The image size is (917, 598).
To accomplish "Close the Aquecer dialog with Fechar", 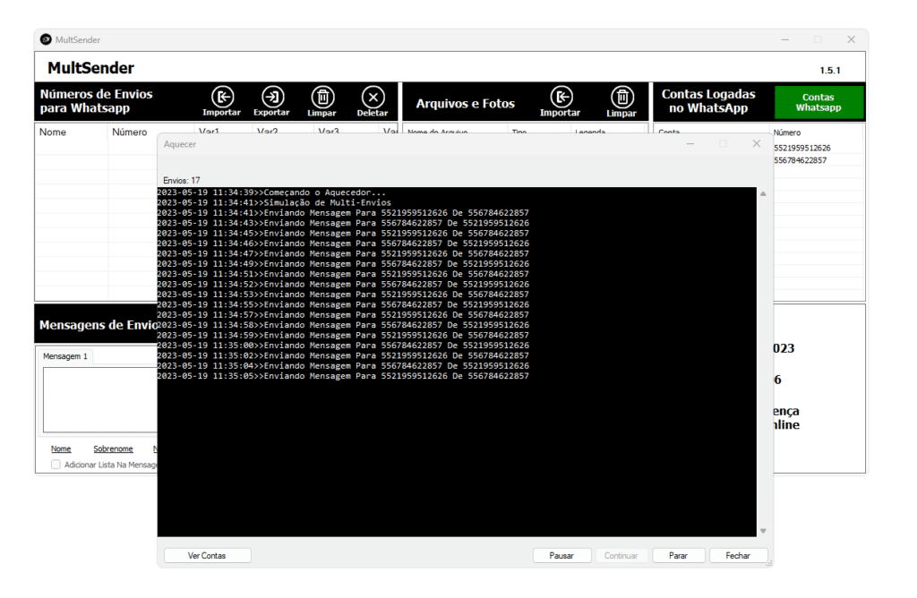I will point(738,555).
